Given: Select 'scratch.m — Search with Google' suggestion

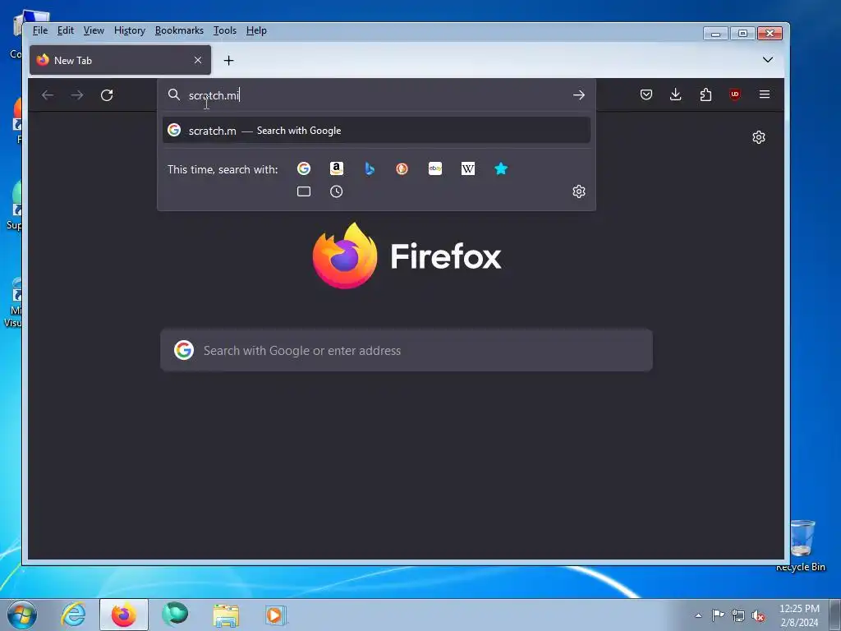Looking at the screenshot, I should pyautogui.click(x=376, y=131).
